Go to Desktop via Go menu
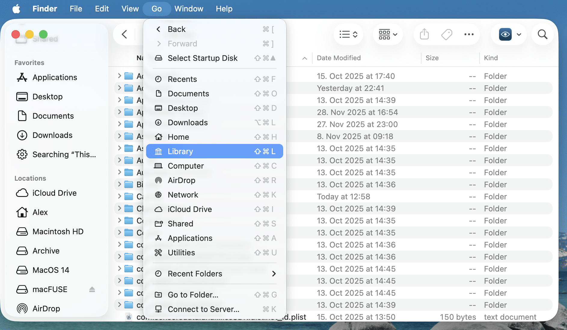This screenshot has height=330, width=567. point(214,108)
